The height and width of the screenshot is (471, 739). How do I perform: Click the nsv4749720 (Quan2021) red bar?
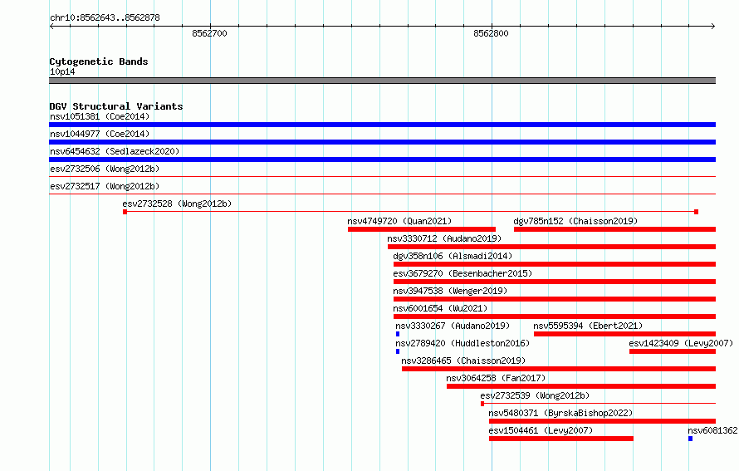[421, 229]
